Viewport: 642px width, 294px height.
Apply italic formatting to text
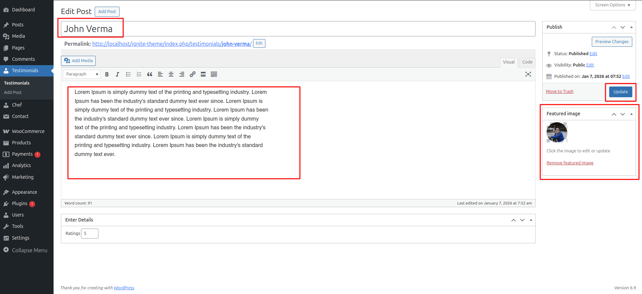pos(117,74)
